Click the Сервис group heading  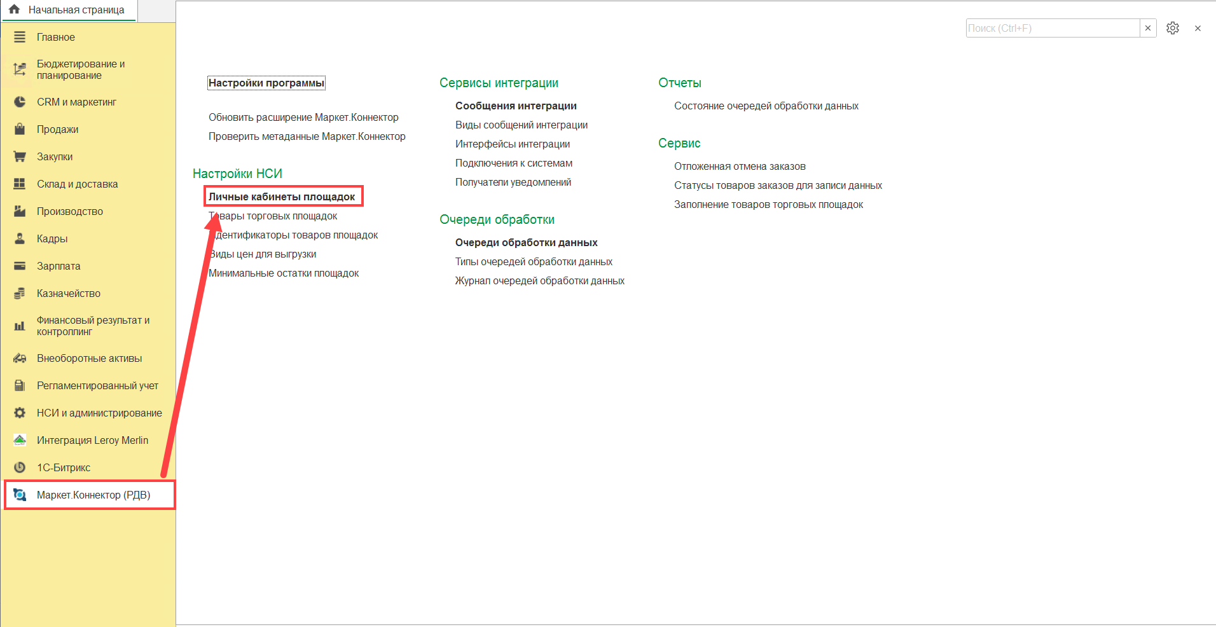click(679, 143)
